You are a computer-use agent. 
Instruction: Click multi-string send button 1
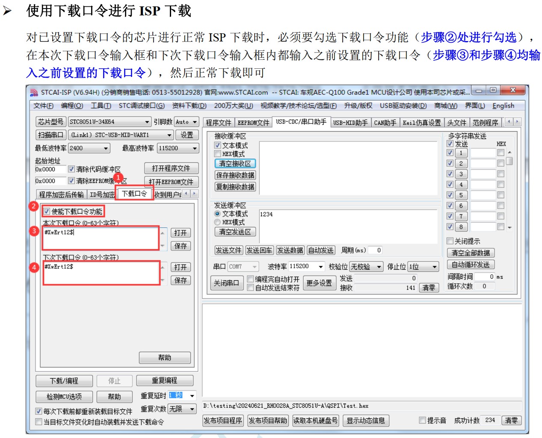(461, 153)
